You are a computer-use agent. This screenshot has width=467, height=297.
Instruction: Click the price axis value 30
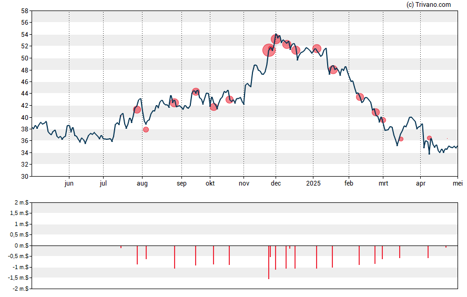coord(25,177)
